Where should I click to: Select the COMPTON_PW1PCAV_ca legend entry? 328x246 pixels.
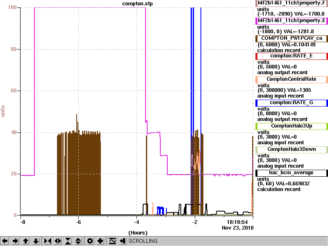coord(292,39)
